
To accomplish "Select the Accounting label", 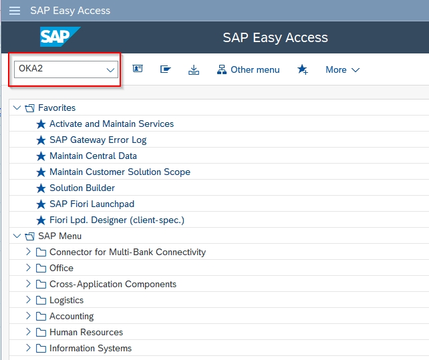I will pos(71,317).
